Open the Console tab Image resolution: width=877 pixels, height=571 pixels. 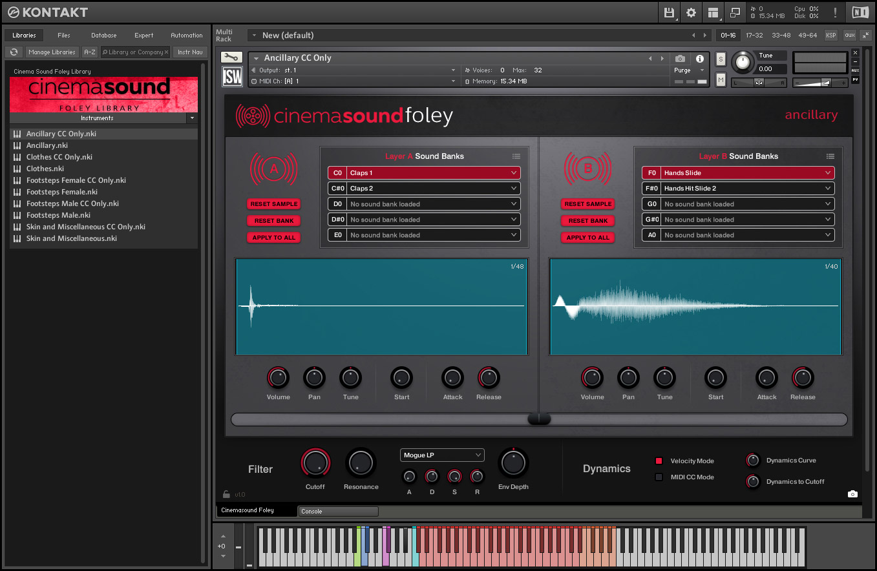pyautogui.click(x=338, y=512)
